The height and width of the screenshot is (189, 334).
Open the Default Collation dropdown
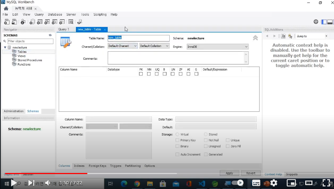[154, 46]
